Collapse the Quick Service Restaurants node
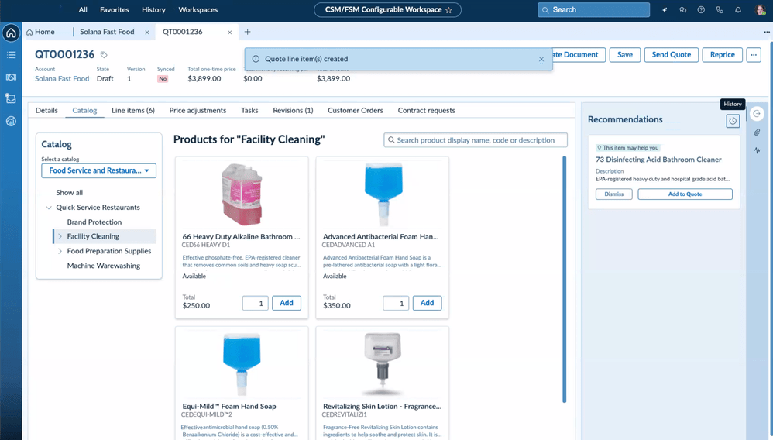Image resolution: width=773 pixels, height=440 pixels. 49,208
